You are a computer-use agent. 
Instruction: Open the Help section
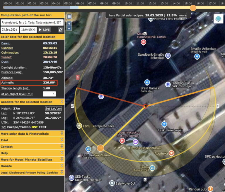32,153
